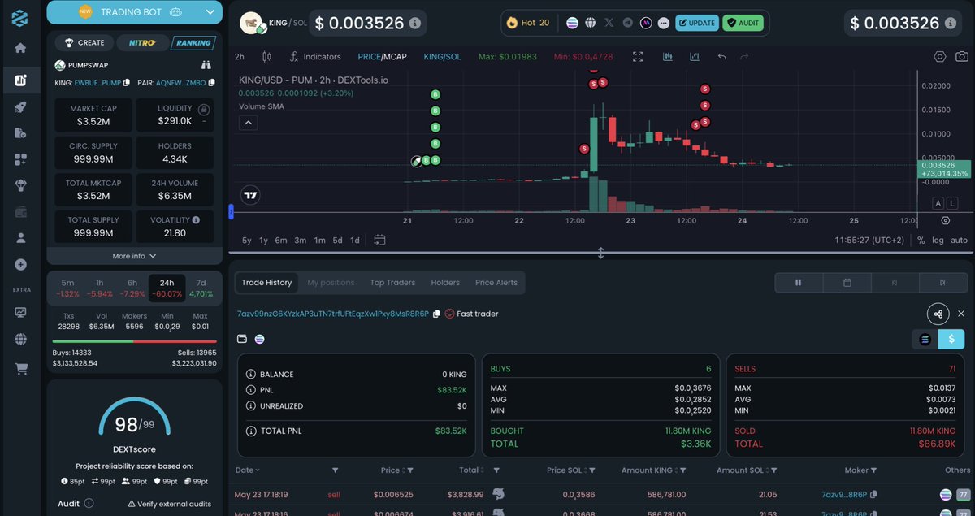Screen dimensions: 975x516
Task: Share the trader's stats
Action: tap(938, 314)
